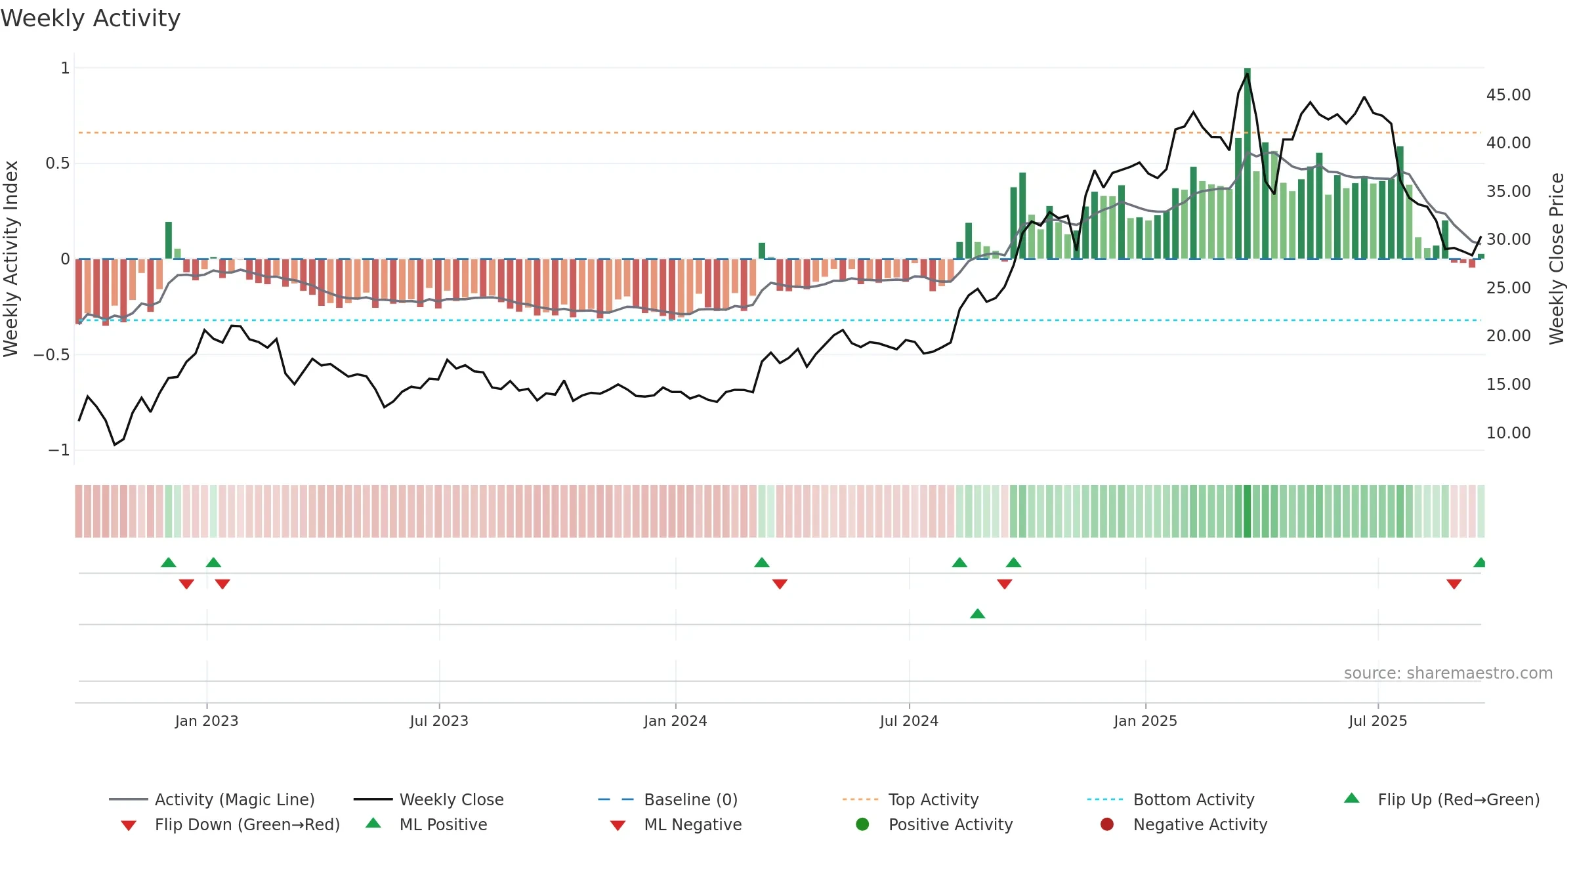
Task: Select the Flip Down triangle between Jan 2024 and Jul 2024
Action: (x=780, y=584)
